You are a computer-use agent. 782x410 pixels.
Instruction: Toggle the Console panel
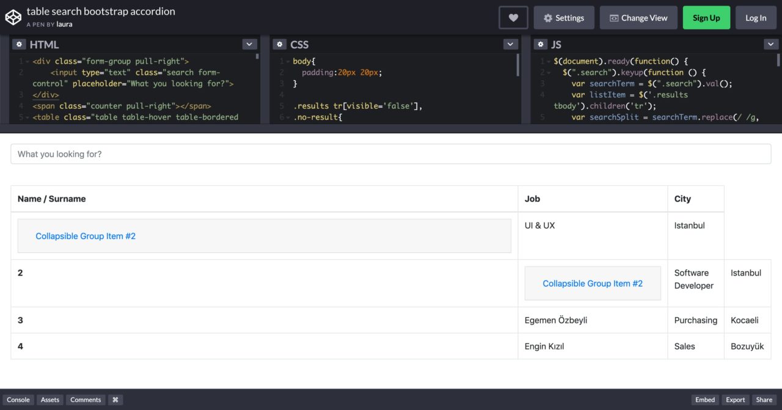point(18,400)
